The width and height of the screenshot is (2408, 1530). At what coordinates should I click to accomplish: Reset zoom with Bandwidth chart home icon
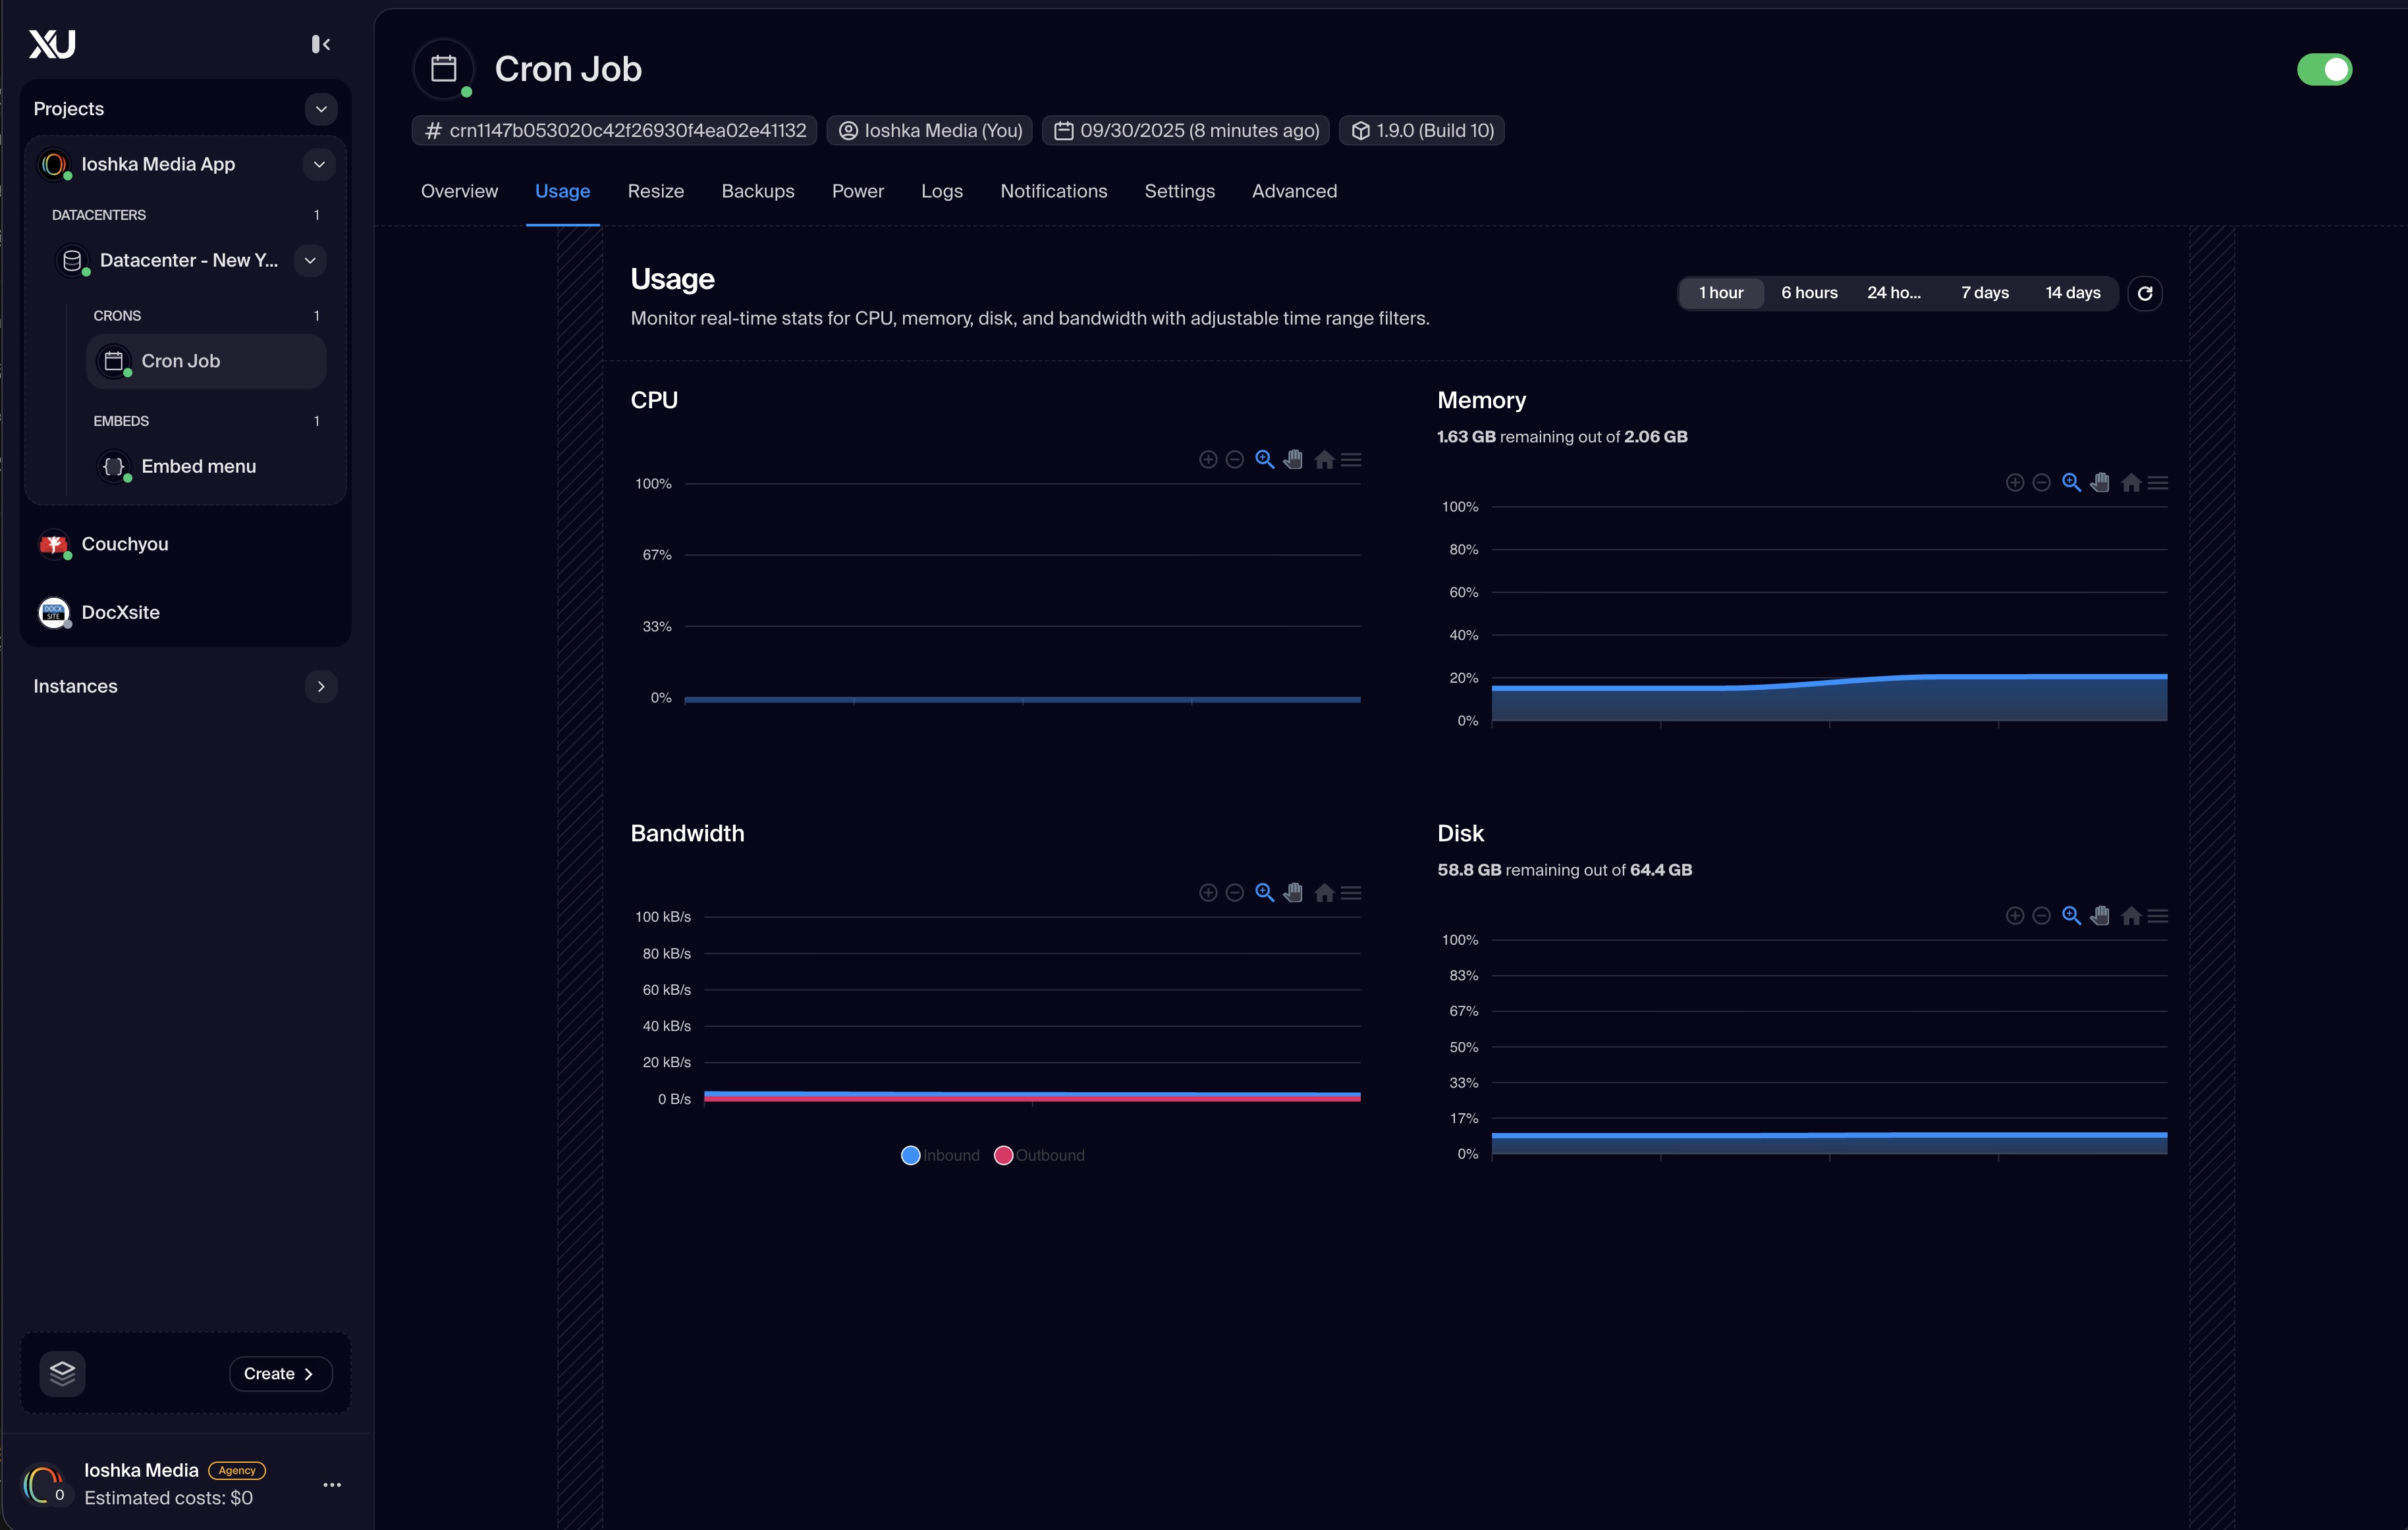point(1324,893)
